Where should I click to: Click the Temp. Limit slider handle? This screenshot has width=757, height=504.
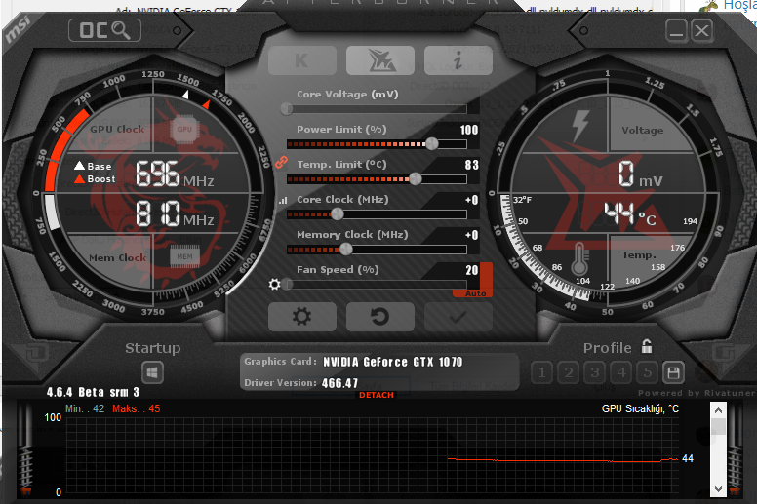coord(416,179)
